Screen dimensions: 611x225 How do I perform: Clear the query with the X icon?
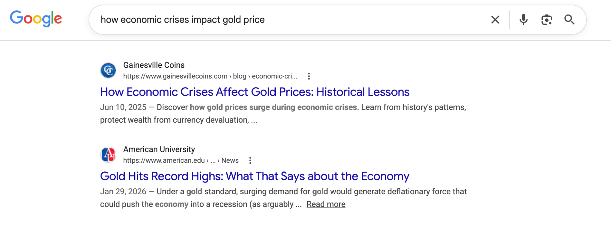(x=495, y=20)
